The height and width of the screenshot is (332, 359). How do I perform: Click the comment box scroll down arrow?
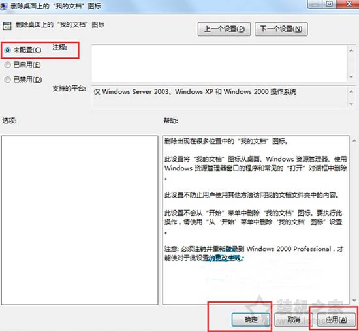click(x=351, y=77)
